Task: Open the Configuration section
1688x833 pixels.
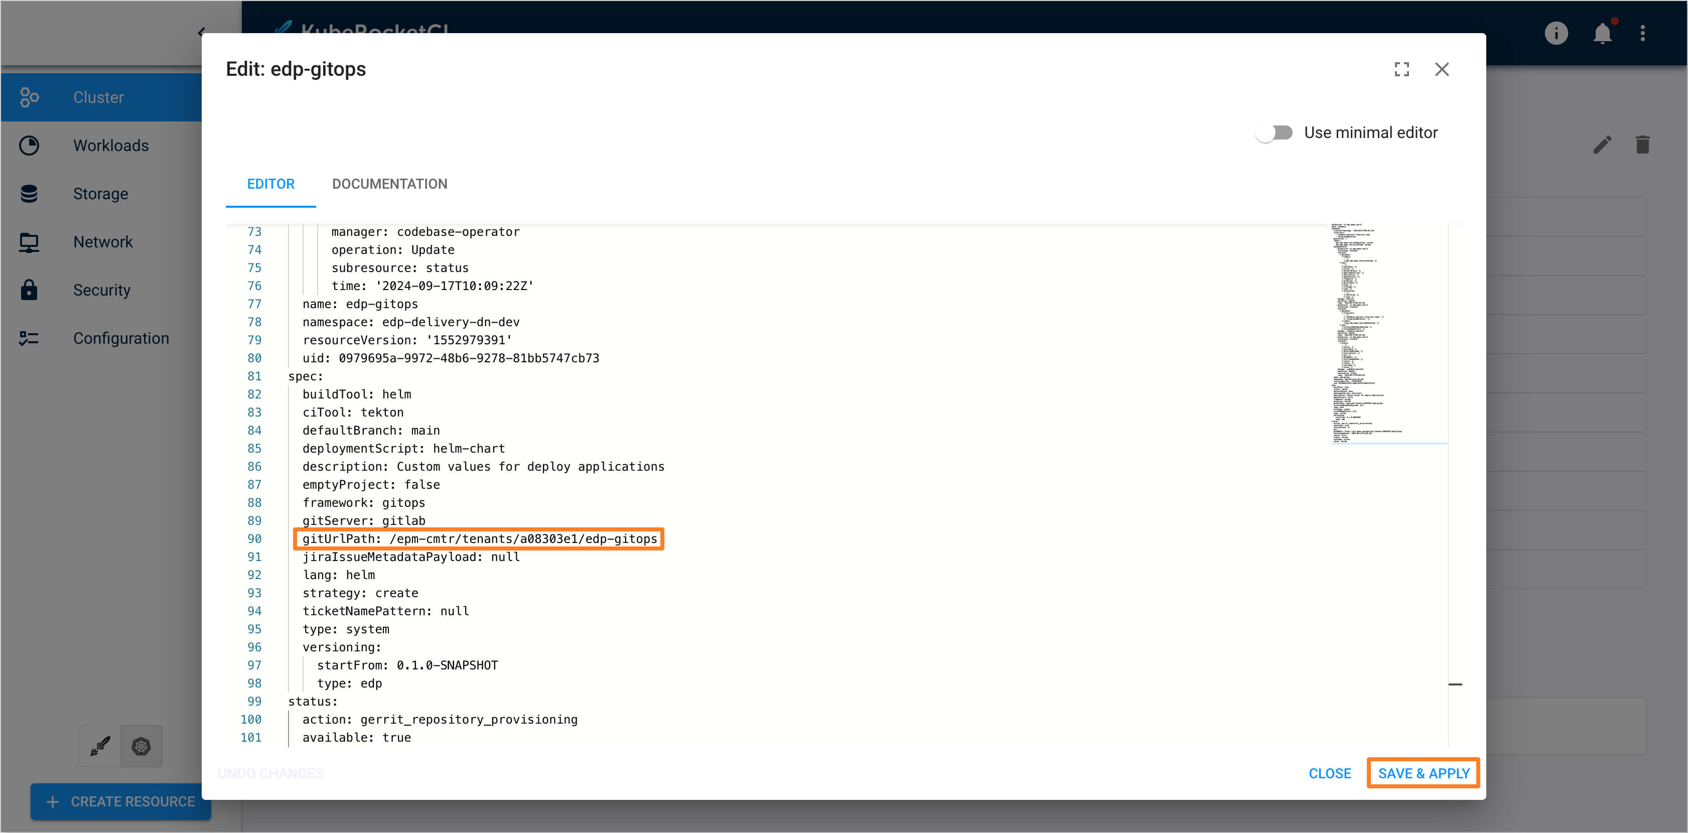Action: coord(120,338)
